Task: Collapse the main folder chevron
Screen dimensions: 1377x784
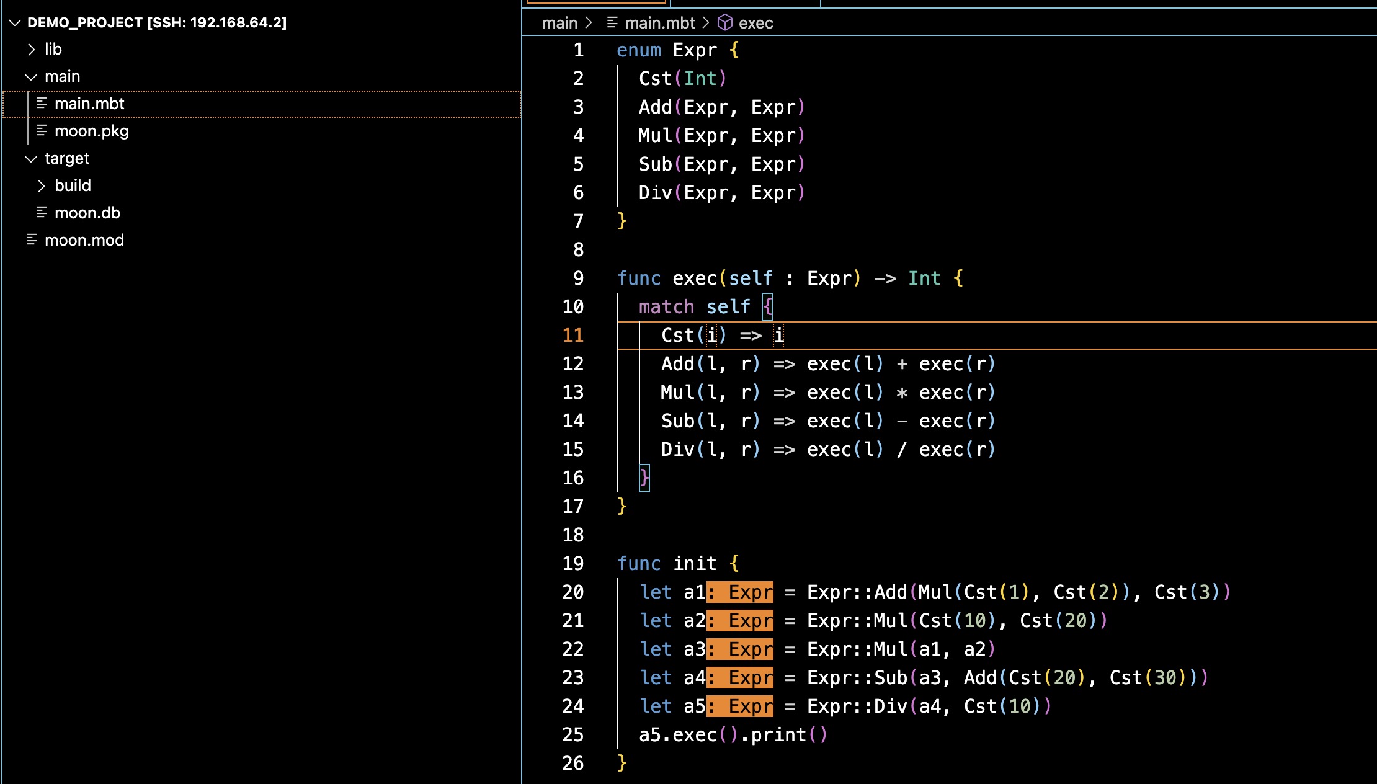Action: 30,77
